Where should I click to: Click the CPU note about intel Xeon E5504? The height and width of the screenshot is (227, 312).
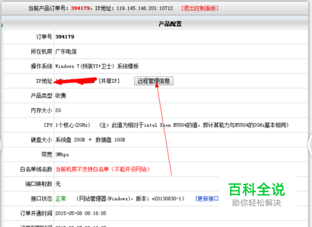[x=194, y=125]
